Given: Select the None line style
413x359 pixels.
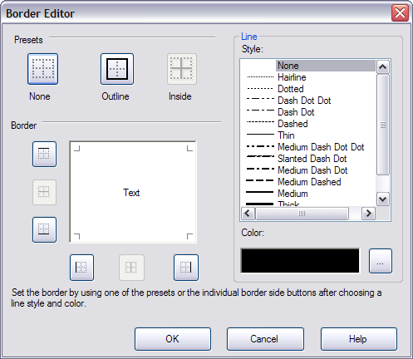Looking at the screenshot, I should point(308,66).
